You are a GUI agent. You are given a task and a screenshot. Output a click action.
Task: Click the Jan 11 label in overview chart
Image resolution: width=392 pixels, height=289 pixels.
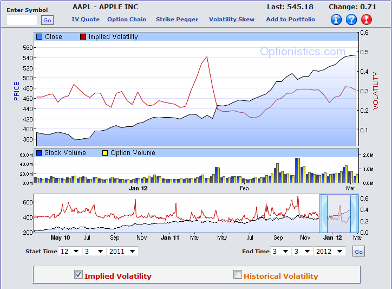(x=170, y=237)
